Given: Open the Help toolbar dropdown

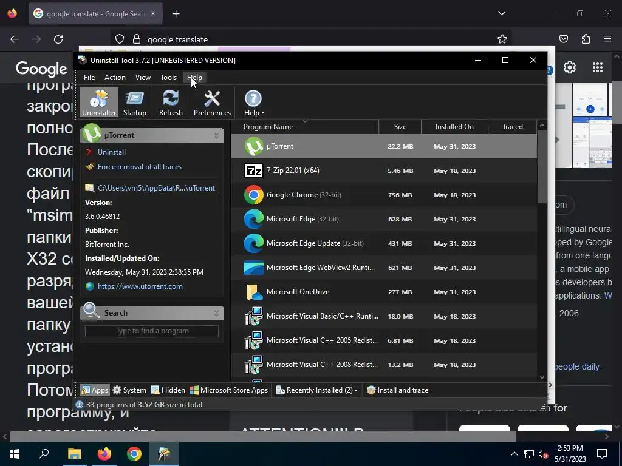Looking at the screenshot, I should [x=253, y=102].
